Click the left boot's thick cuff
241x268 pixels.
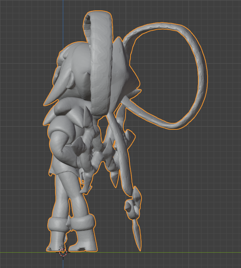[x=56, y=225]
